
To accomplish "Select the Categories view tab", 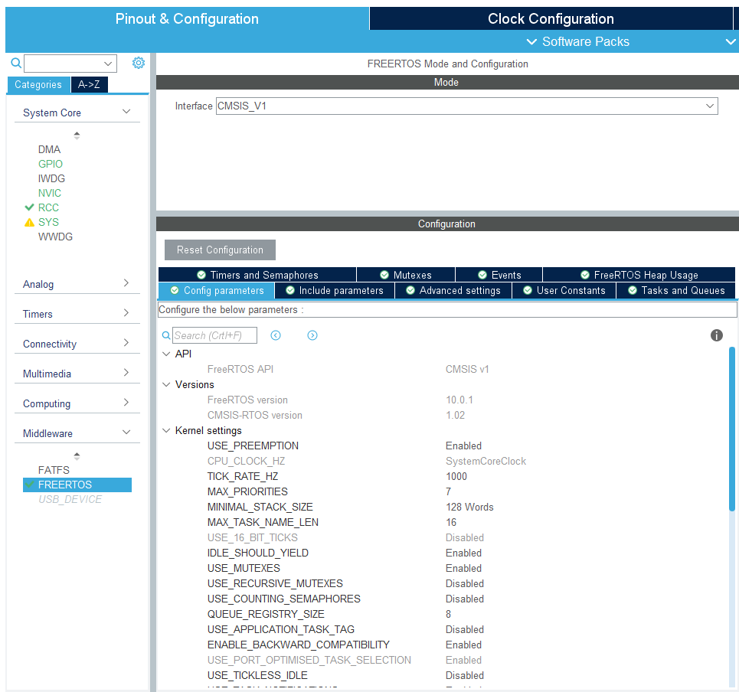I will [x=38, y=85].
